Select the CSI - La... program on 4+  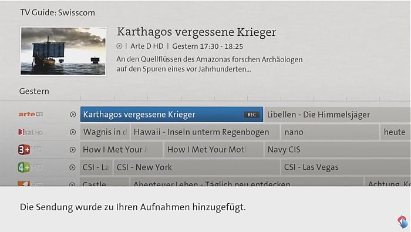click(x=96, y=167)
